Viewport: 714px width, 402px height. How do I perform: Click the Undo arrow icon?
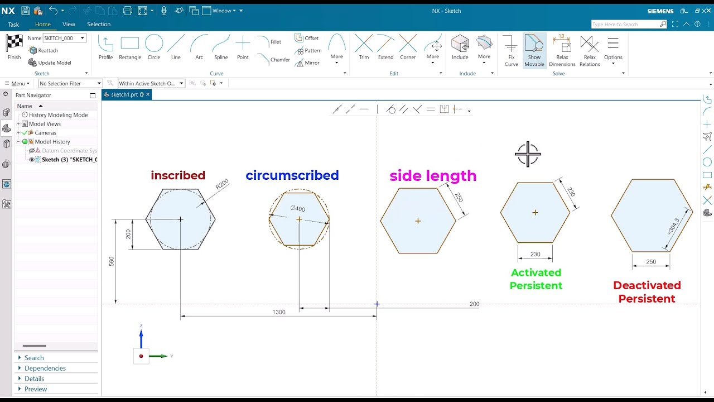[x=53, y=11]
